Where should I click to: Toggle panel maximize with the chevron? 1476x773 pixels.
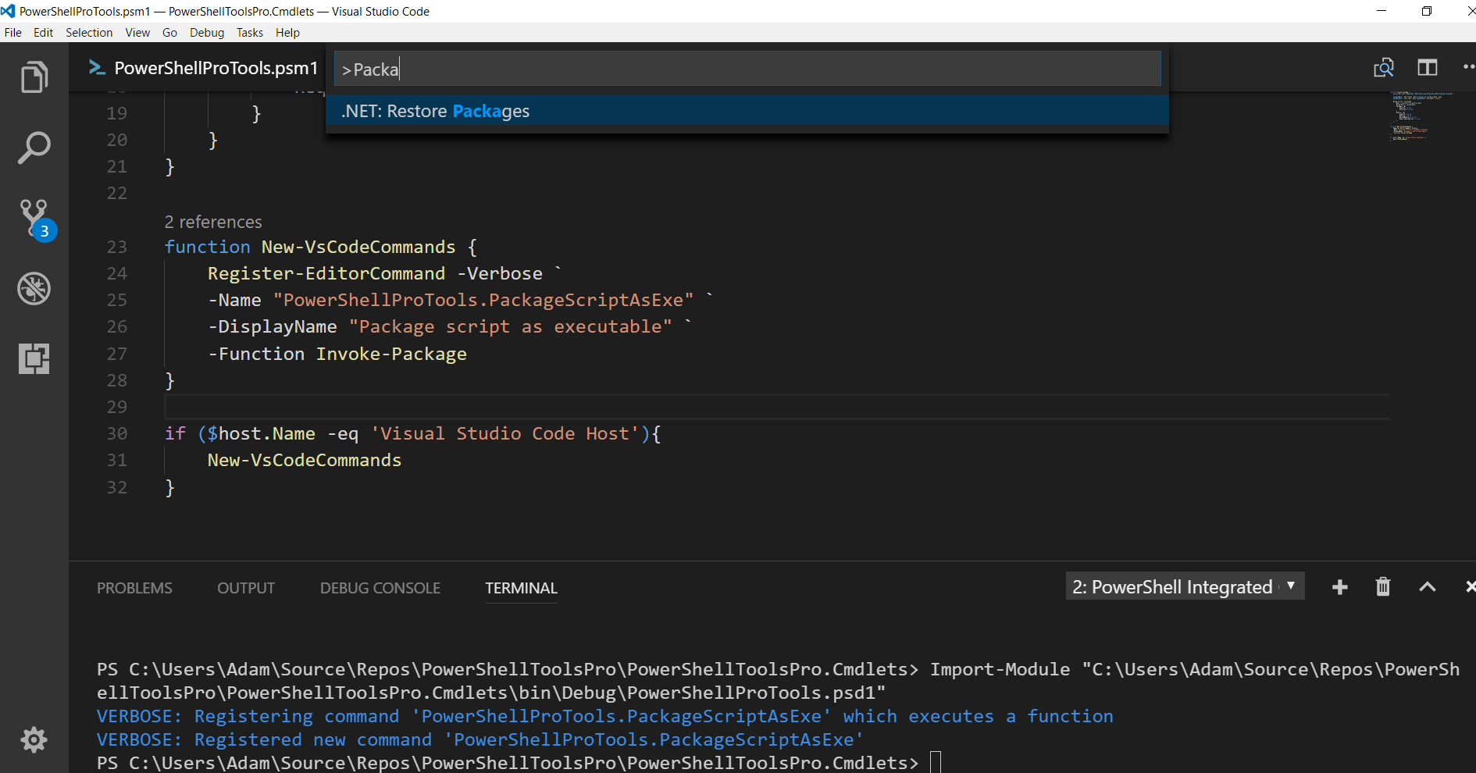point(1428,586)
